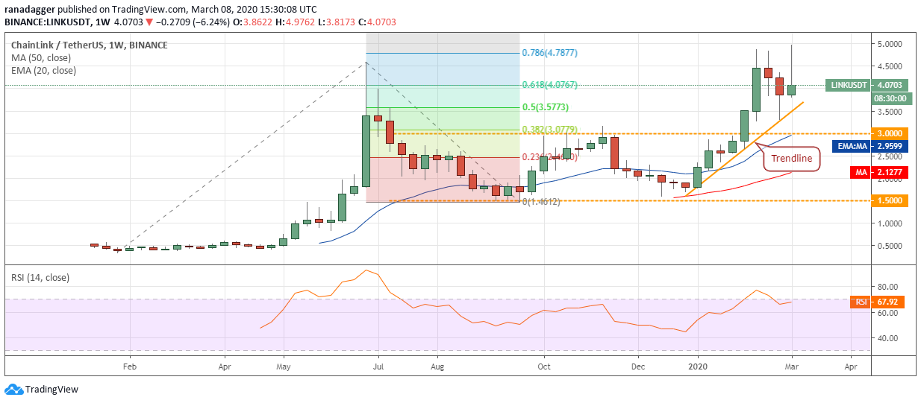
Task: Click the 08:30:00 countdown label
Action: (x=891, y=98)
